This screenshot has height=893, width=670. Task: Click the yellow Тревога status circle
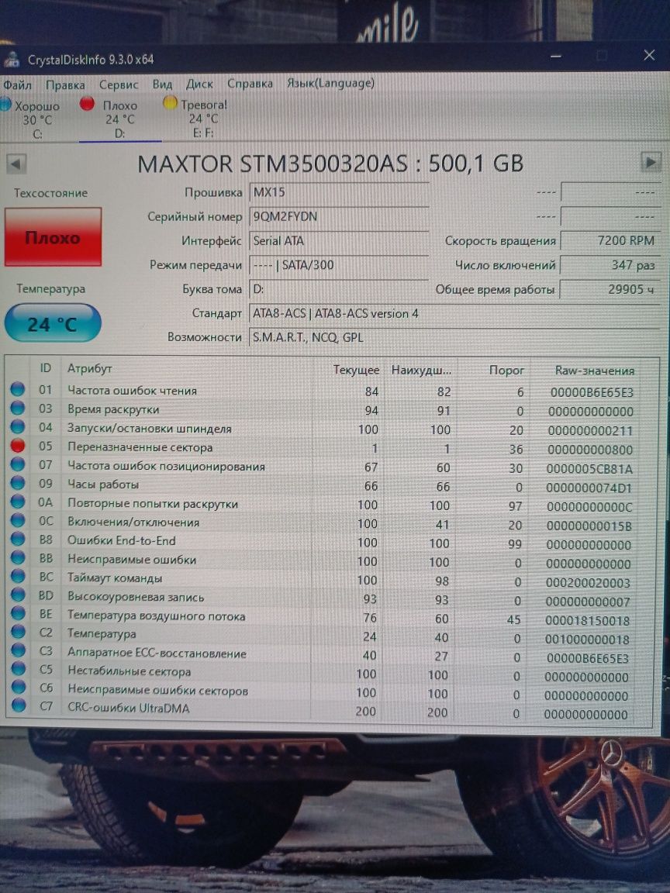click(x=170, y=103)
